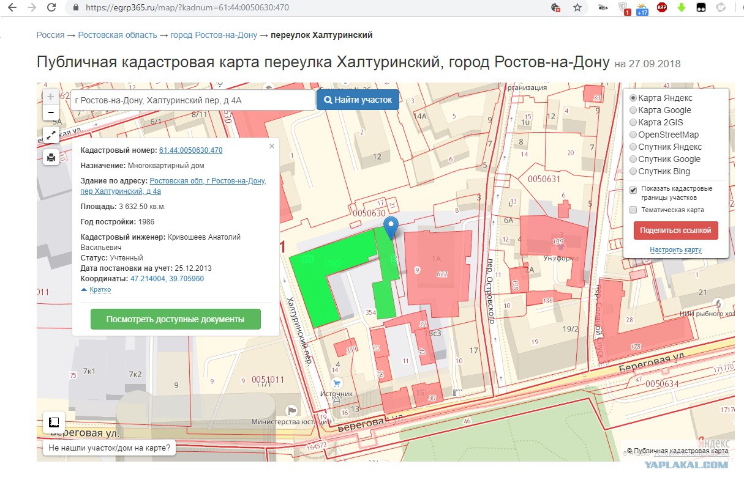Open the black two-dots extension icon

click(x=701, y=8)
